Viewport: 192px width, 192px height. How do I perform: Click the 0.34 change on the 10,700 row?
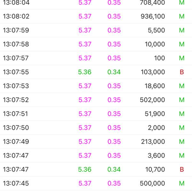[114, 170]
